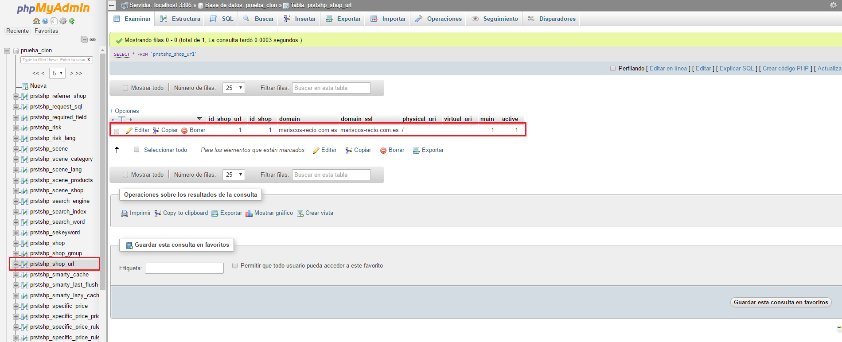Click the Reciente button
Image resolution: width=842 pixels, height=342 pixels.
(x=18, y=31)
